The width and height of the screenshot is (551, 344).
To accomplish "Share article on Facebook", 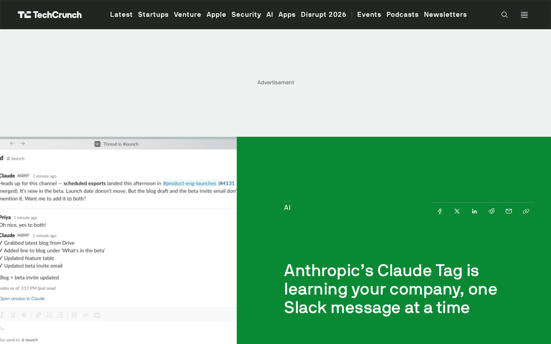I will click(x=440, y=211).
